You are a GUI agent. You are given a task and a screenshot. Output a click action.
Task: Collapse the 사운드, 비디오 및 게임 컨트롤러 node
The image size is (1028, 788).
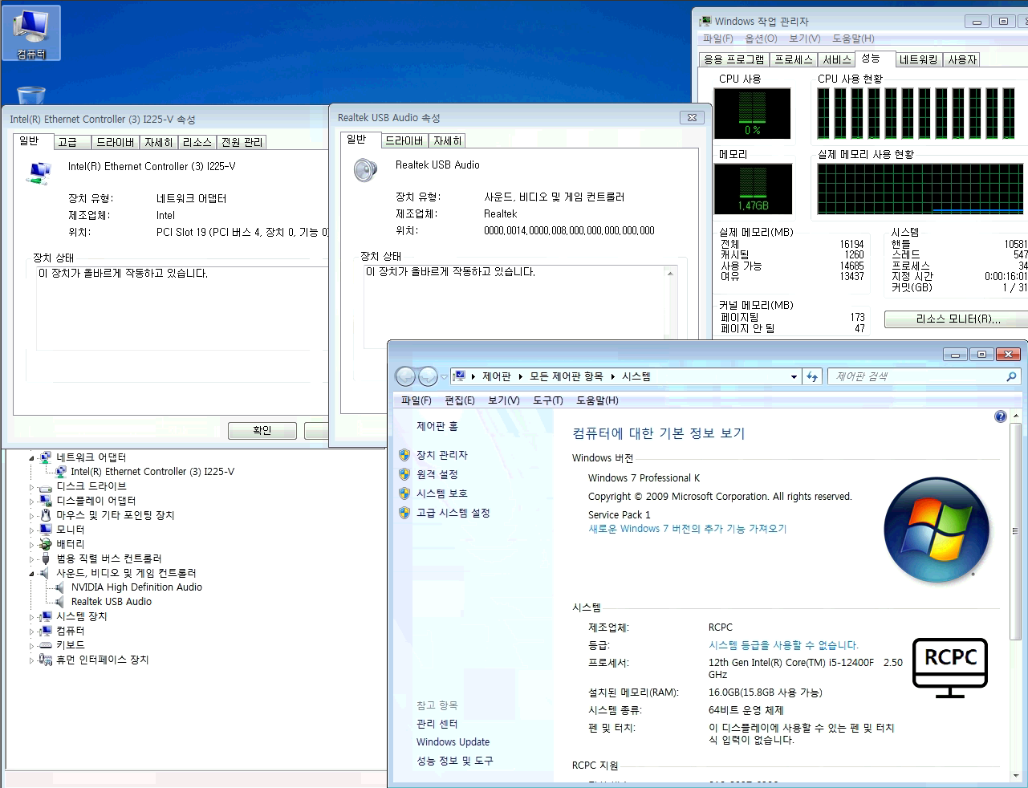click(32, 574)
